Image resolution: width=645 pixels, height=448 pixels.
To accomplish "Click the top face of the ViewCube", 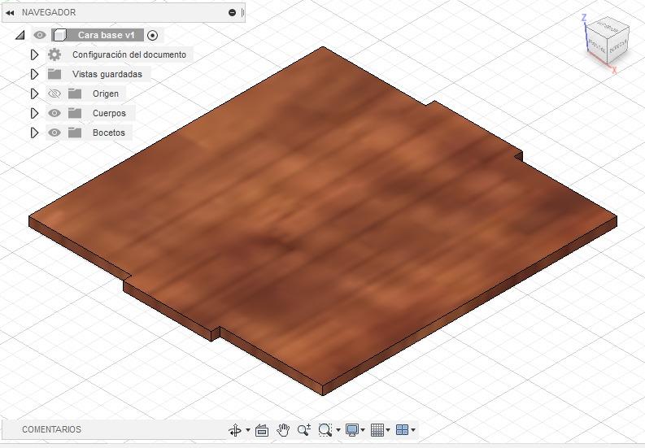I will click(608, 27).
